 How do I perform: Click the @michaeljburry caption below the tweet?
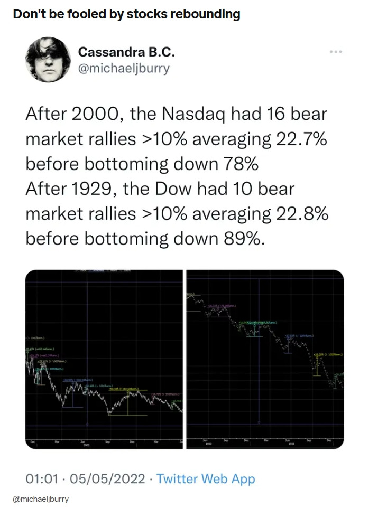[x=41, y=499]
